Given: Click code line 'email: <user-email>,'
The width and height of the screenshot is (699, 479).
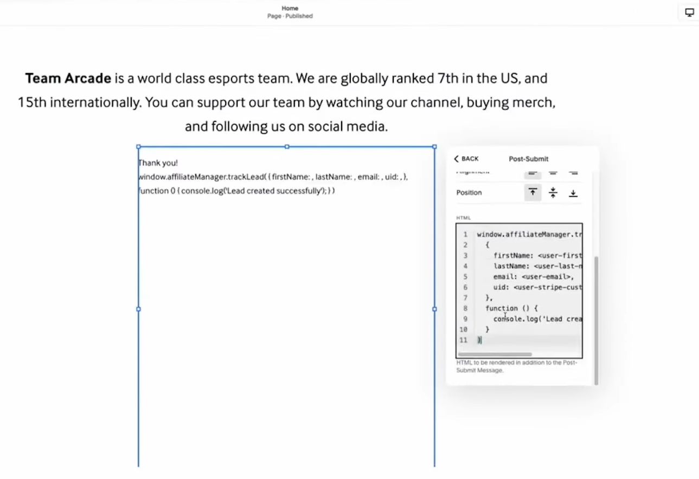Looking at the screenshot, I should point(534,276).
